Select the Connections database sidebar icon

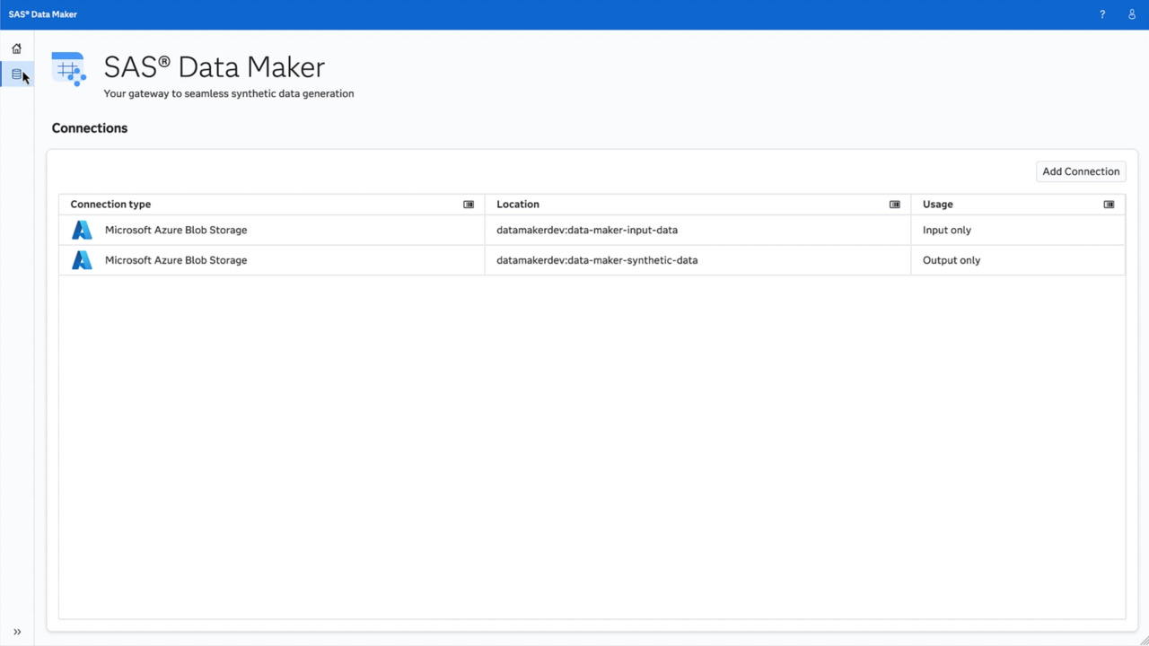point(16,74)
